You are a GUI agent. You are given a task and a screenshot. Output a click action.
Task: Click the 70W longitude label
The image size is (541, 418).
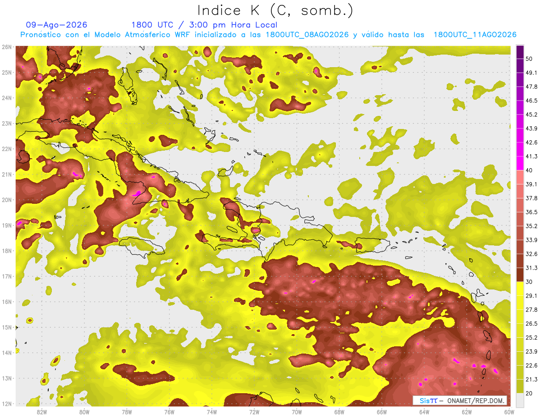click(x=297, y=412)
